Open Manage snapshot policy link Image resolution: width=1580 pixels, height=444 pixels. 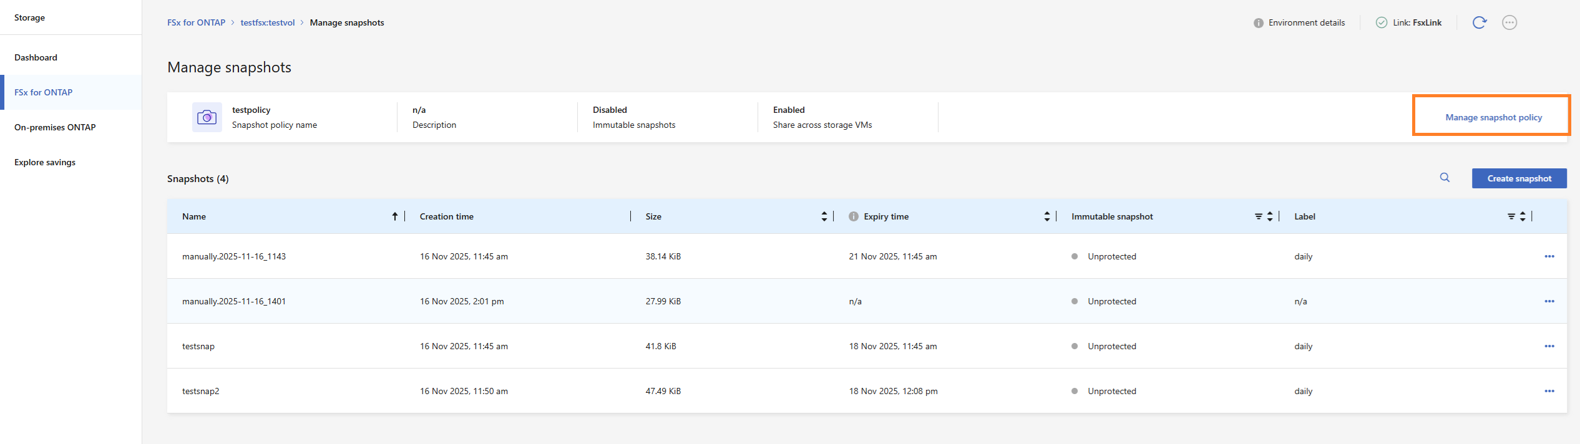coord(1493,117)
